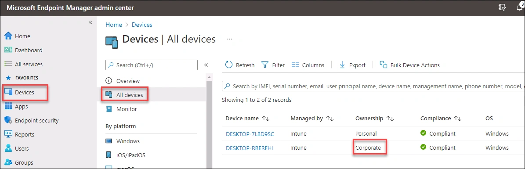Click Windows OS cell for DESKTOP-7L8D9SC
The height and width of the screenshot is (169, 525).
(x=497, y=134)
